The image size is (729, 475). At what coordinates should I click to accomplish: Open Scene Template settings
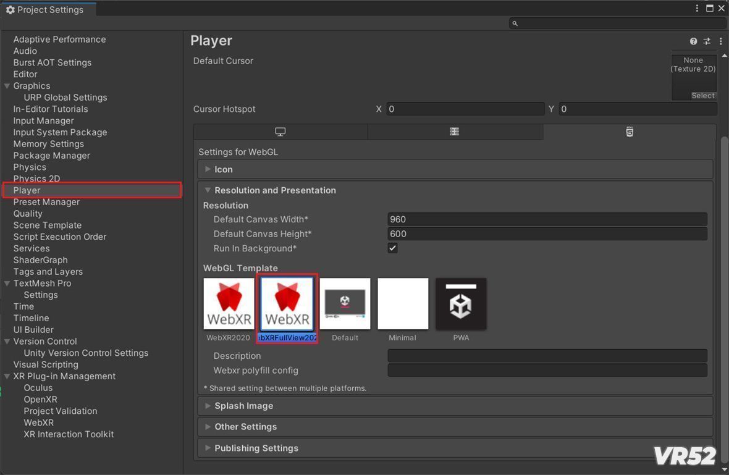(x=48, y=225)
